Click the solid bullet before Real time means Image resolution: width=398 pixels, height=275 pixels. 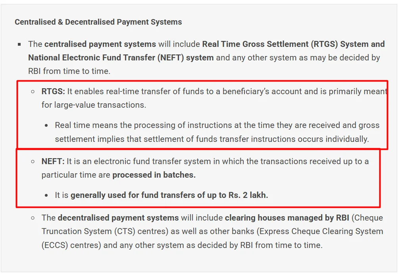(46, 126)
